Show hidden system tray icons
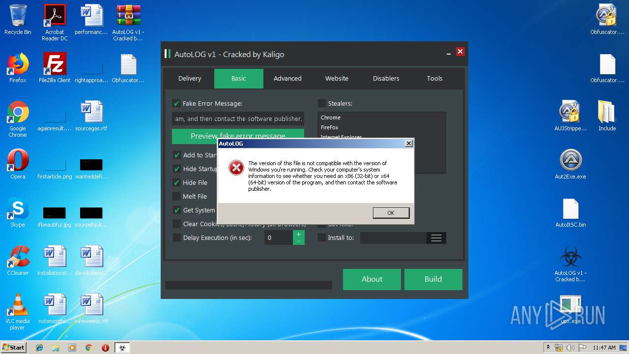629x354 pixels. (x=548, y=348)
